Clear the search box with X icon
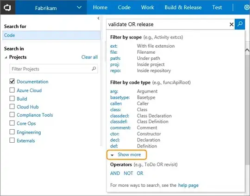Viewport: 250px width, 196px height. pos(231,25)
